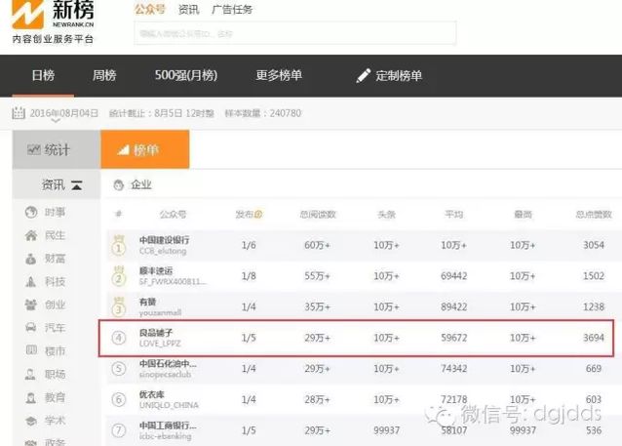622x446 pixels.
Task: Select the 民生 house icon
Action: tap(31, 235)
